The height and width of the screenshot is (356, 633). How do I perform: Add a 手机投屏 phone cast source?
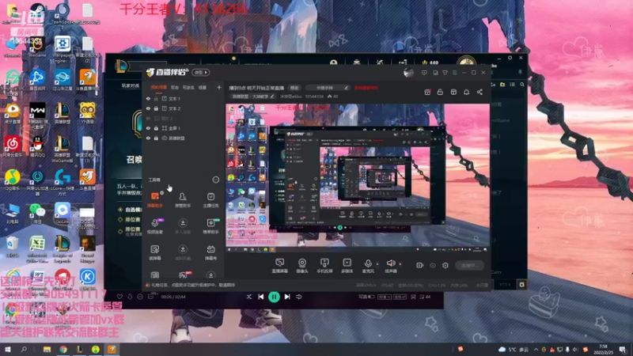(324, 266)
